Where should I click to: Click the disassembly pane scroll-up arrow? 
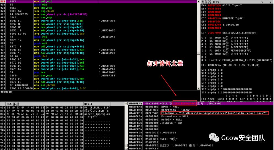coord(199,2)
